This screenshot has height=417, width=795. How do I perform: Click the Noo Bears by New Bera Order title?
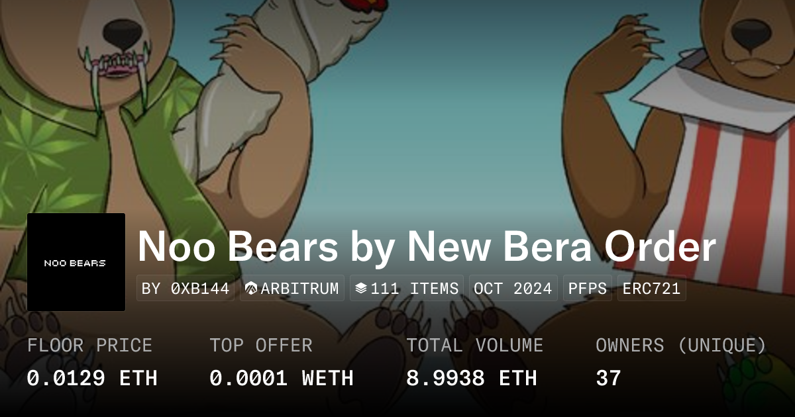[x=427, y=247]
